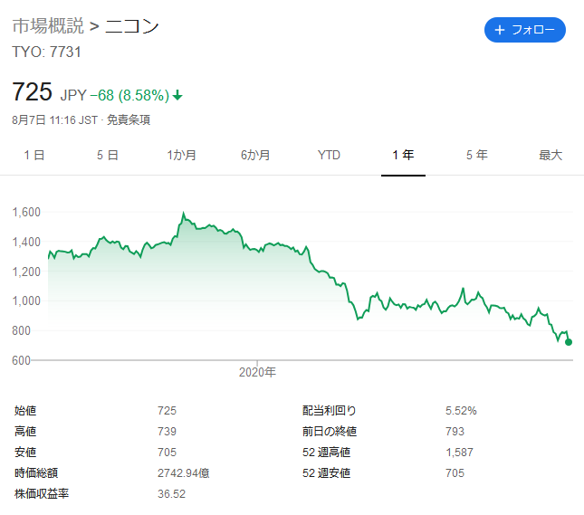Viewport: 584px width, 515px height.
Task: Click the ニコン company name heading
Action: (132, 26)
